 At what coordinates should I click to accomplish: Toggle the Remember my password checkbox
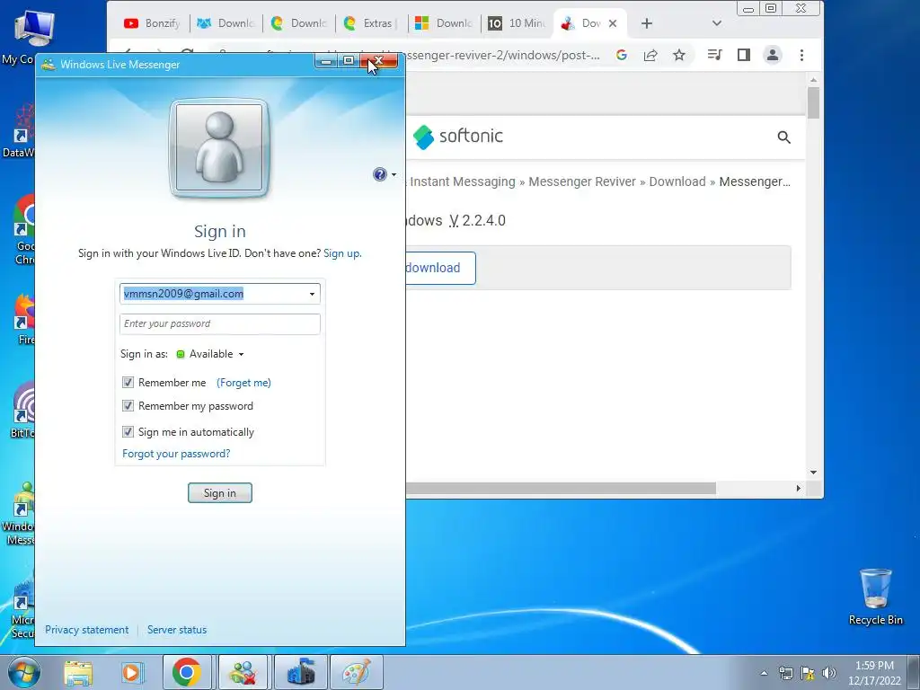[x=128, y=406]
